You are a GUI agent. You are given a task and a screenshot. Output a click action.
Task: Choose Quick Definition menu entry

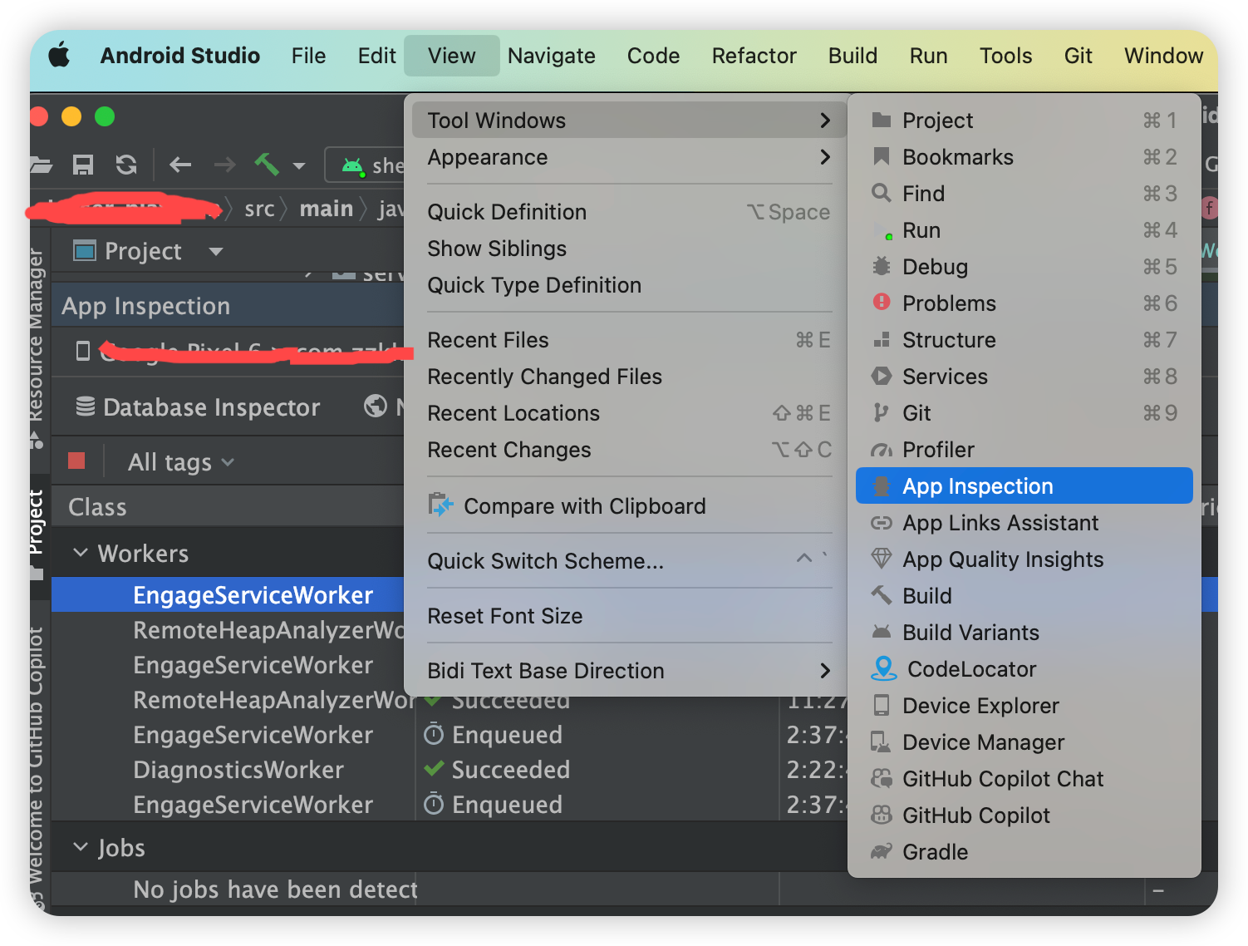click(628, 212)
